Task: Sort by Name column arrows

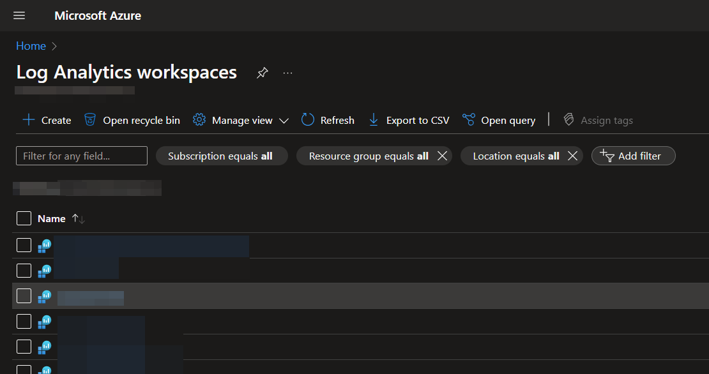Action: click(x=79, y=219)
